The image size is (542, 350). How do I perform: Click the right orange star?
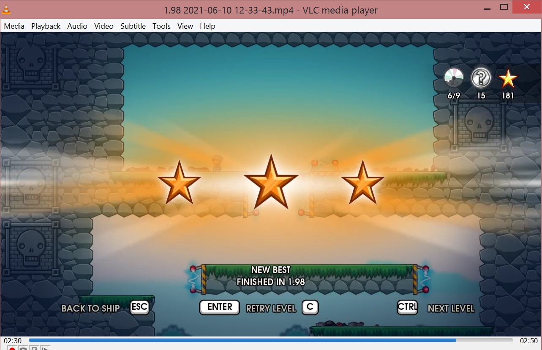(362, 183)
